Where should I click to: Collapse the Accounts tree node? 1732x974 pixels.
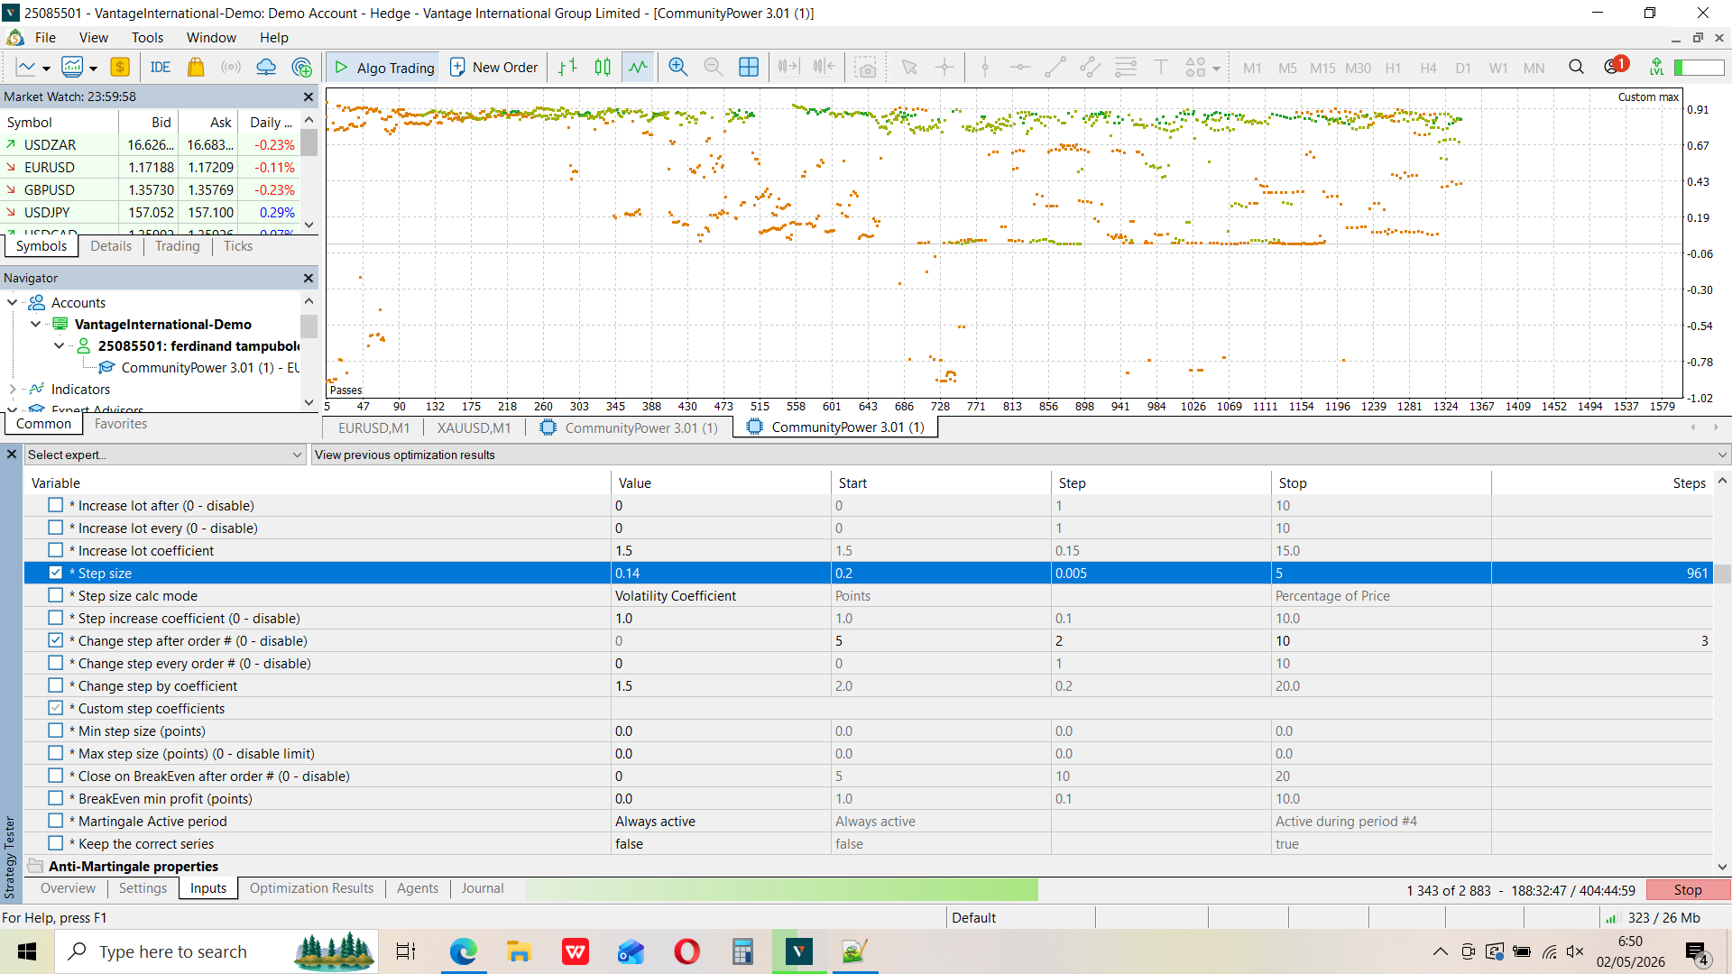tap(13, 303)
